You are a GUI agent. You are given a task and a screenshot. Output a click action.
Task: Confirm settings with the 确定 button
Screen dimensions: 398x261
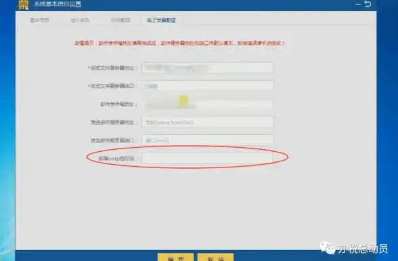coord(176,257)
